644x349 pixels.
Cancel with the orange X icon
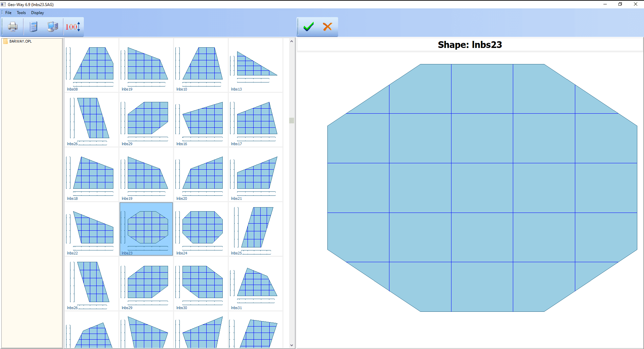click(x=327, y=26)
